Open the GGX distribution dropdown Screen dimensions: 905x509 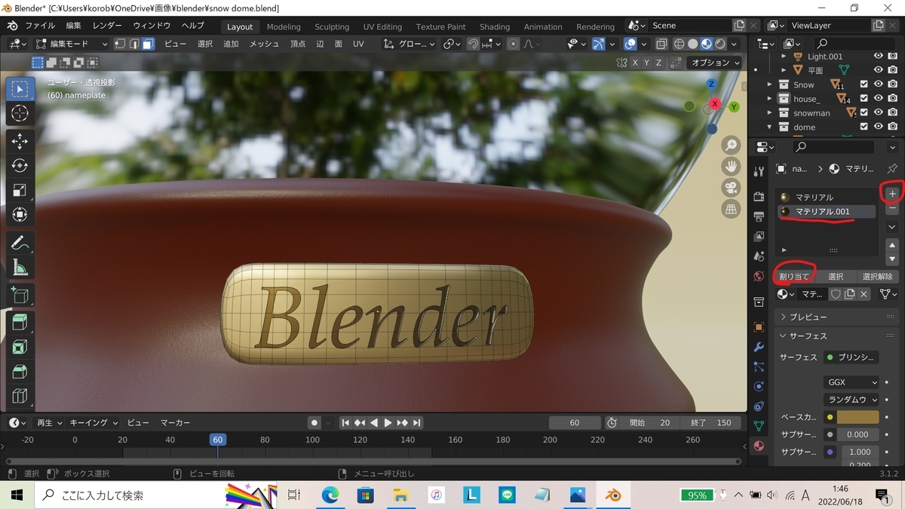pyautogui.click(x=851, y=382)
